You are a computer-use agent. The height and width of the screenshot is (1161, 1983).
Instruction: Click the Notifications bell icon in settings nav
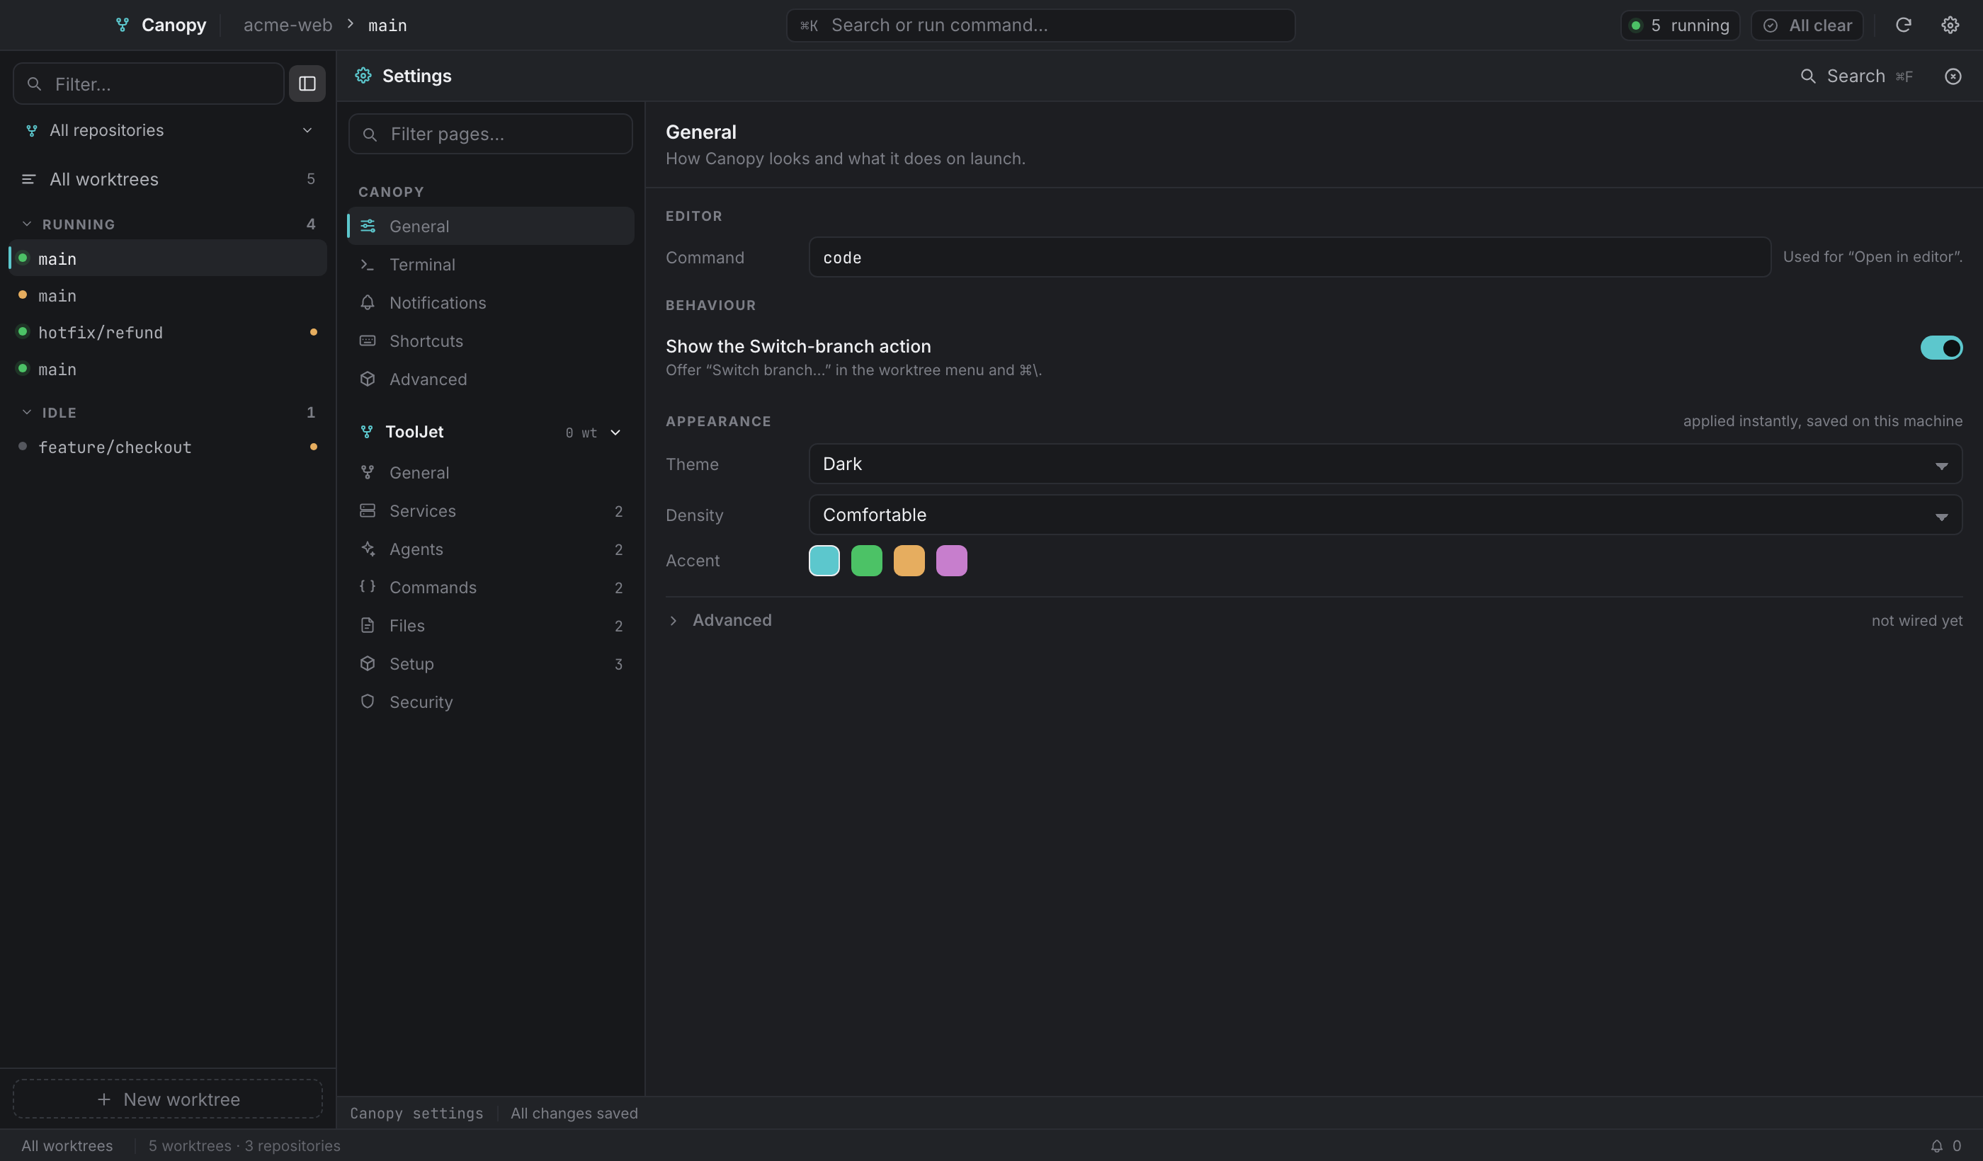(x=368, y=303)
